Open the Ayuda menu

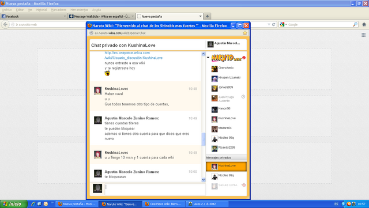[96, 10]
